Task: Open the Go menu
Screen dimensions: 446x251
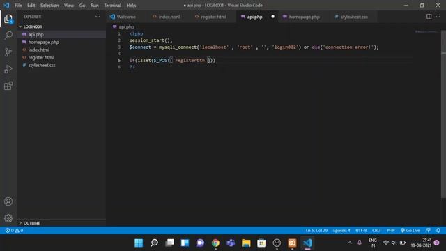Action: coord(82,5)
